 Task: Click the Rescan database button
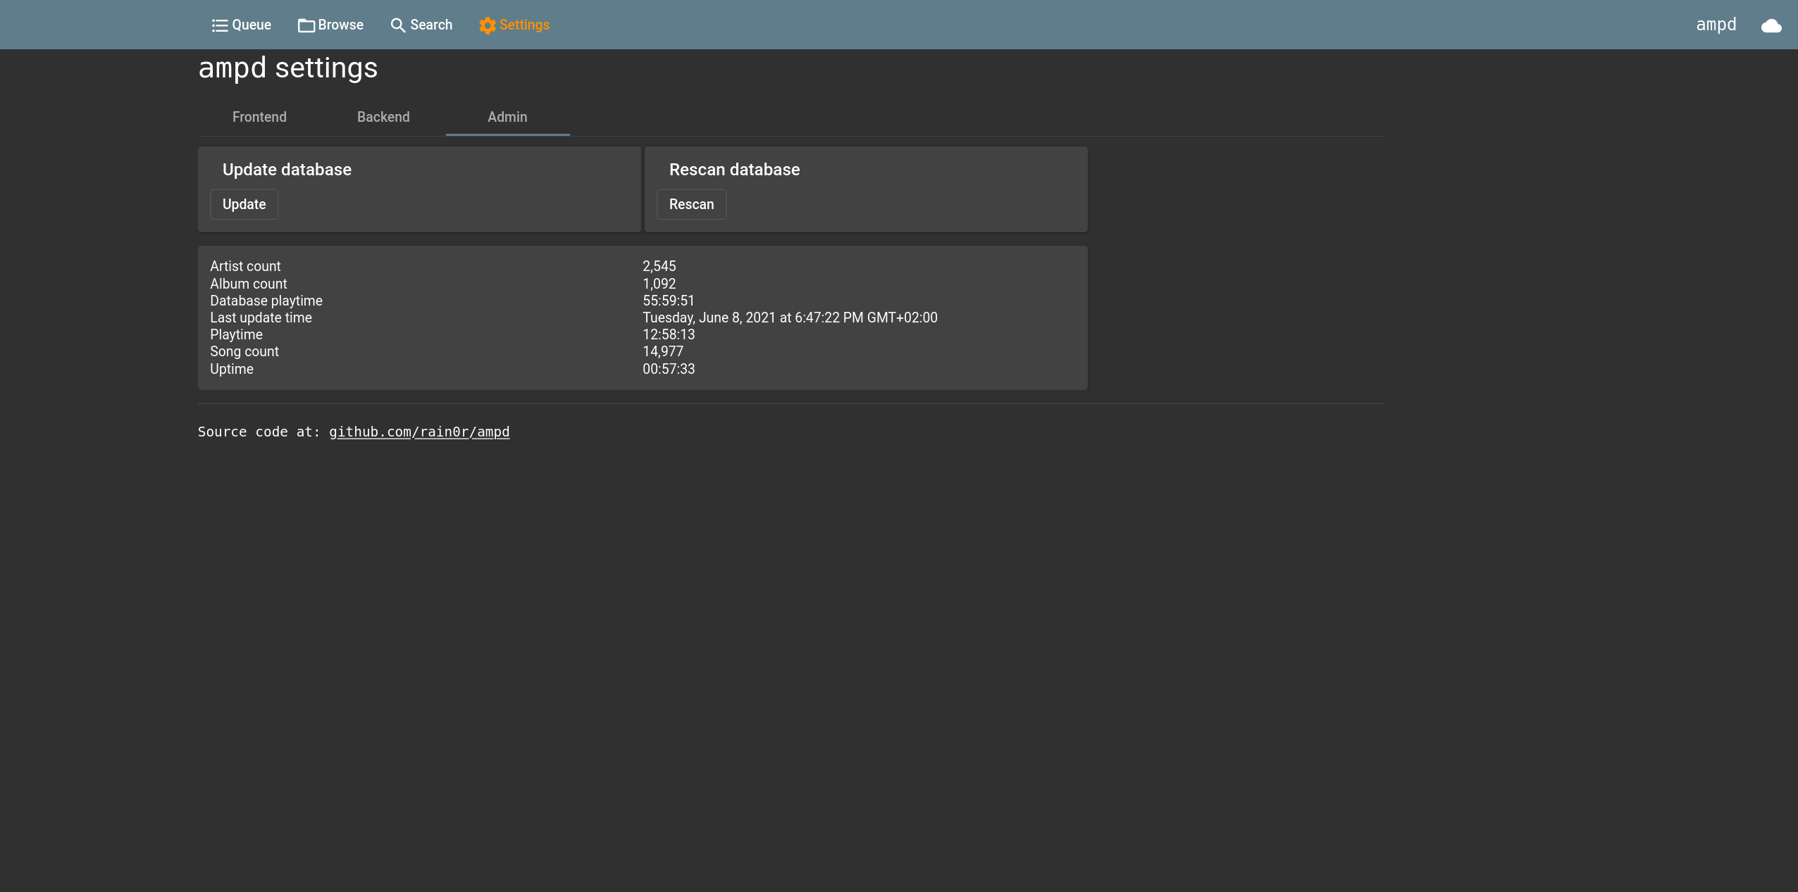pyautogui.click(x=691, y=204)
